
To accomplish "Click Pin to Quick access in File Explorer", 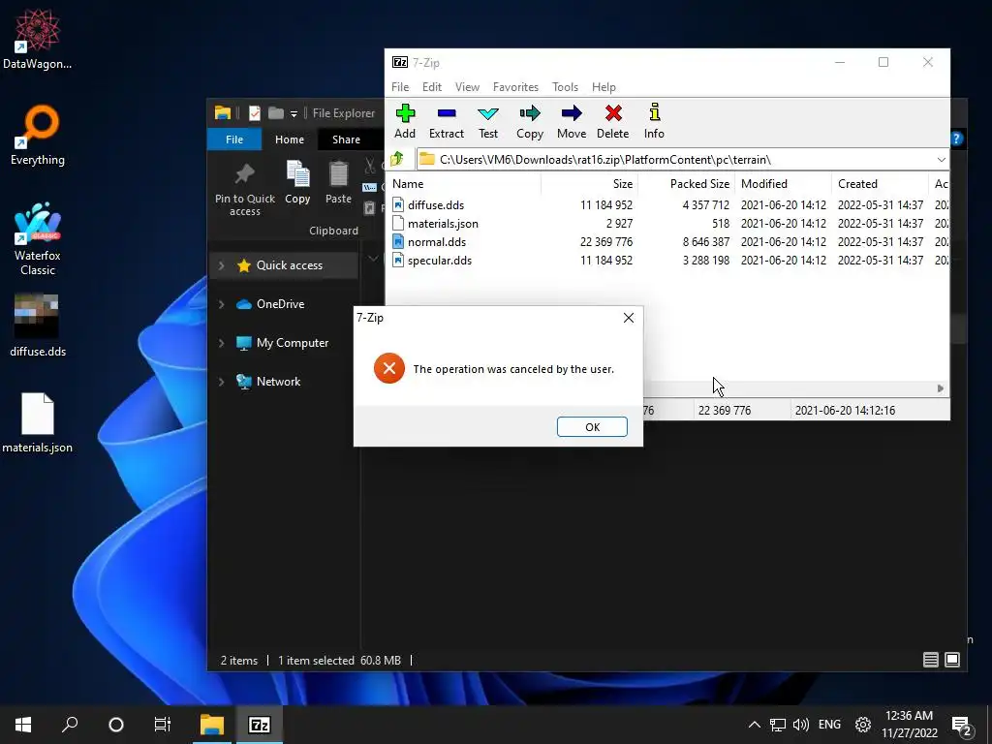I will point(245,188).
